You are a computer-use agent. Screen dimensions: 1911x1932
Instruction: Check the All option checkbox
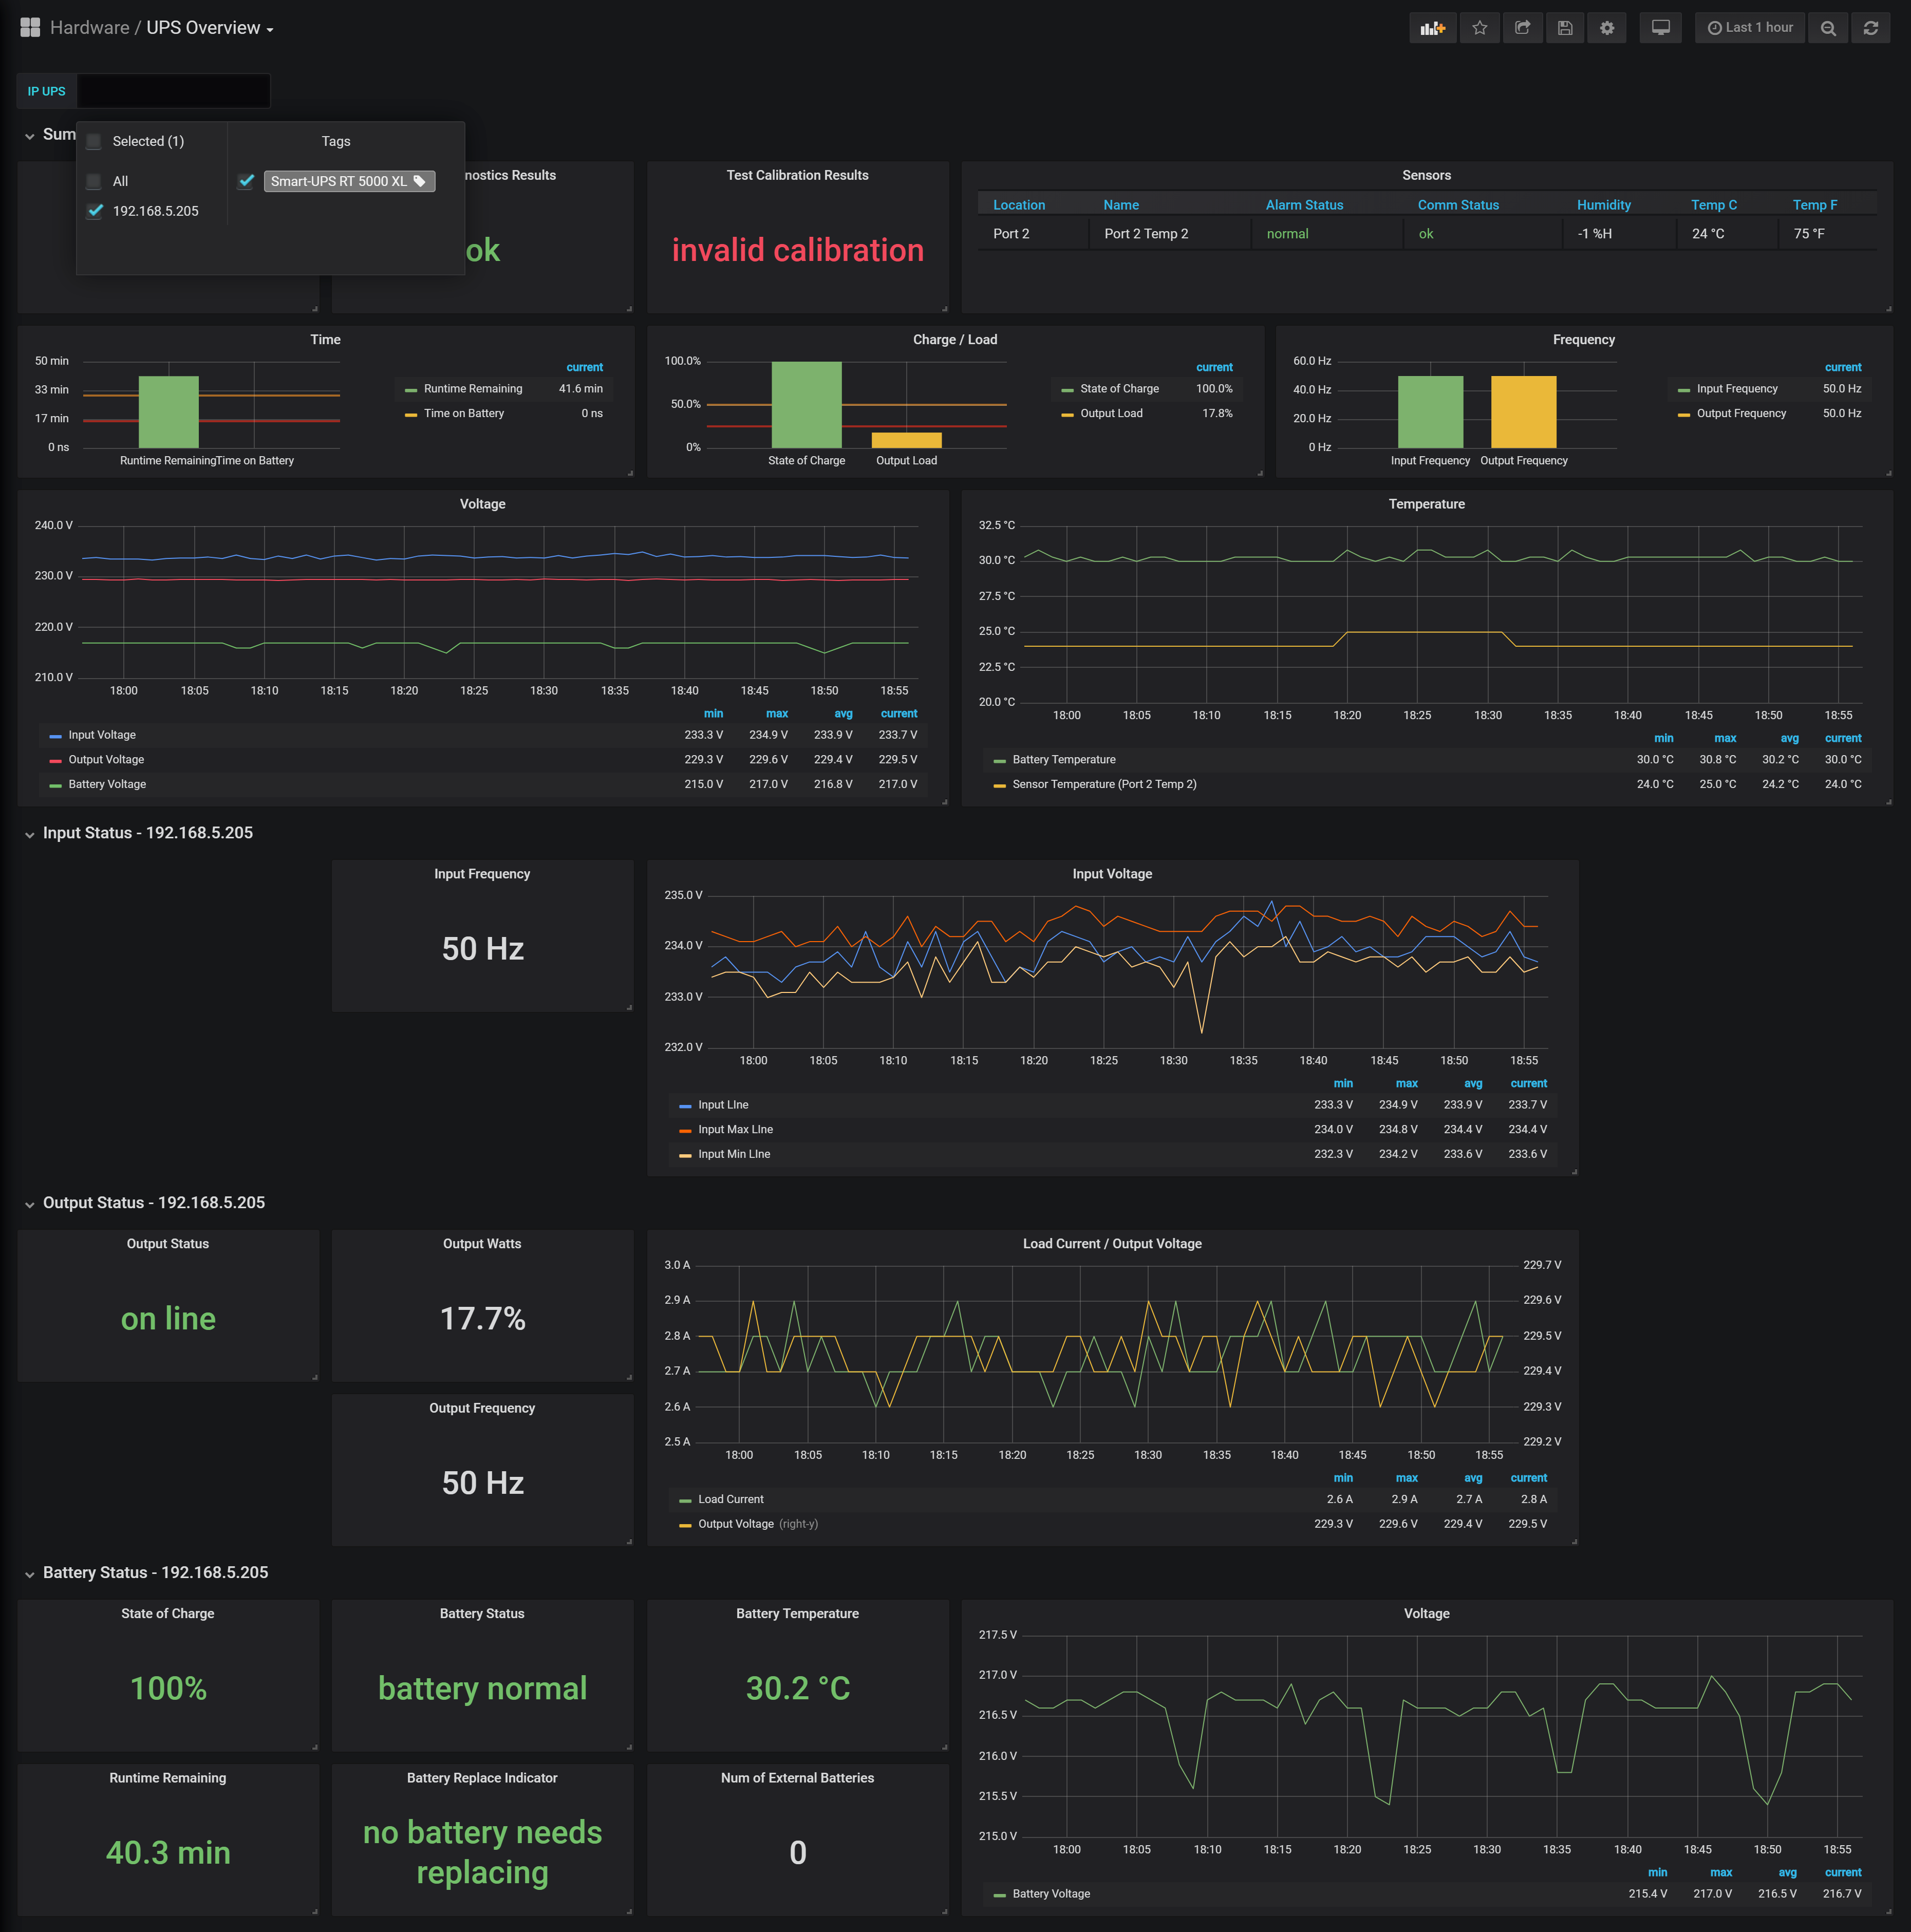pos(94,181)
